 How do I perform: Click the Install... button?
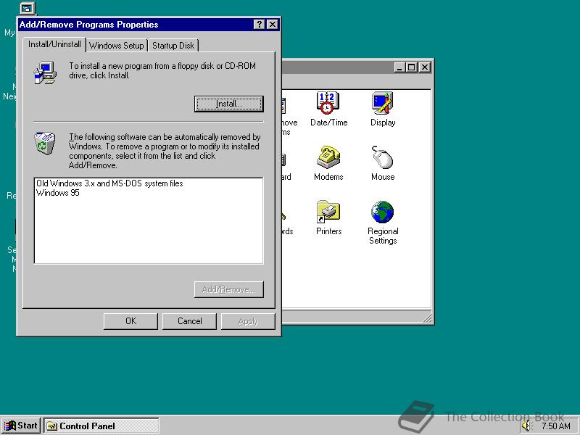click(x=229, y=104)
